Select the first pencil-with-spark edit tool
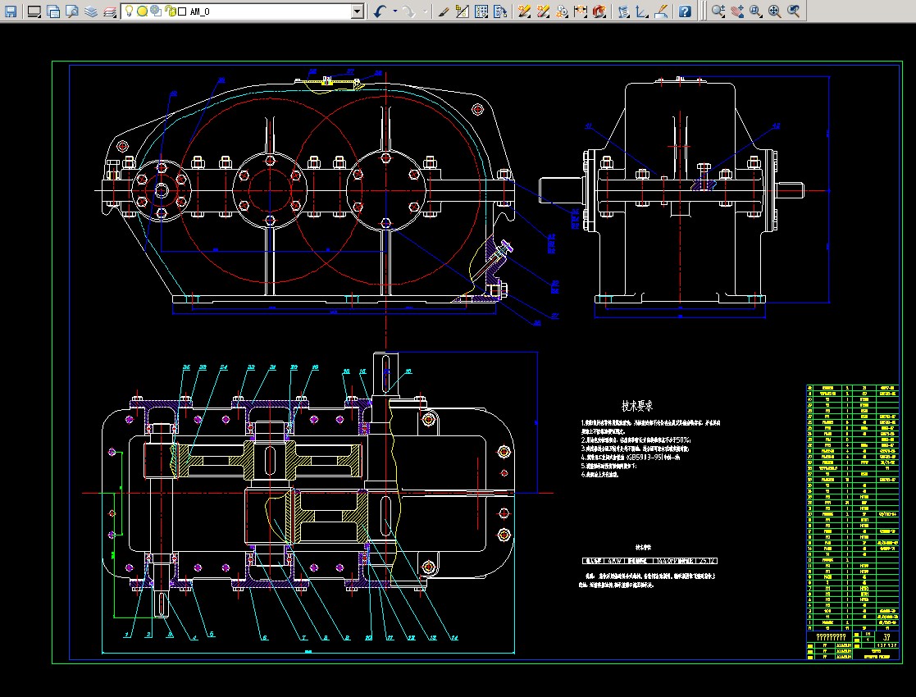The height and width of the screenshot is (697, 916). [524, 11]
